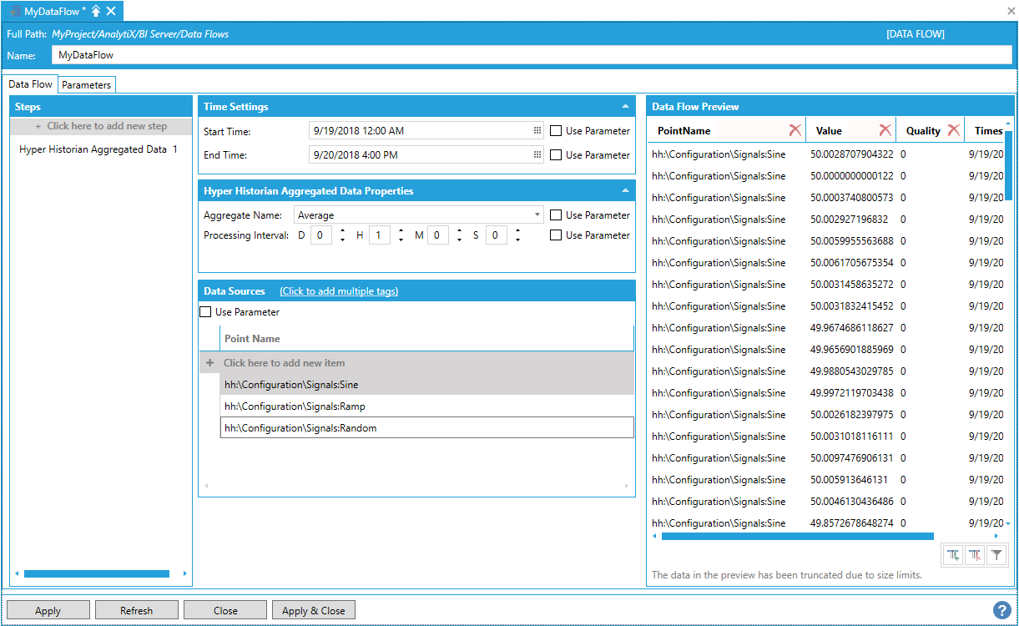Click the column icon with red X below preview
The height and width of the screenshot is (626, 1019).
pyautogui.click(x=975, y=554)
